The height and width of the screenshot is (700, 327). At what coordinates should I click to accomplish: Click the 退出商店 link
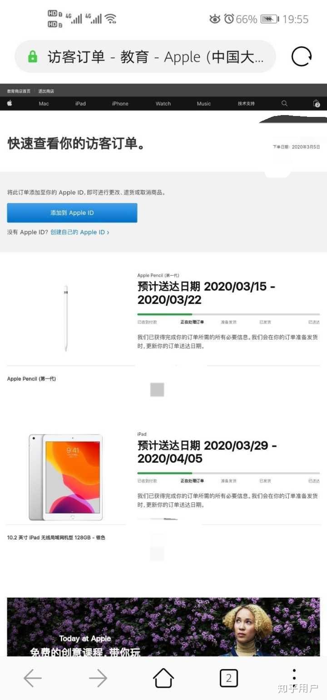tap(46, 91)
